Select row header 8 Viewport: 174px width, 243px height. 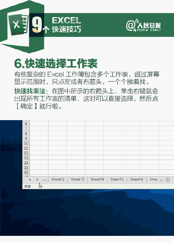coord(26,134)
